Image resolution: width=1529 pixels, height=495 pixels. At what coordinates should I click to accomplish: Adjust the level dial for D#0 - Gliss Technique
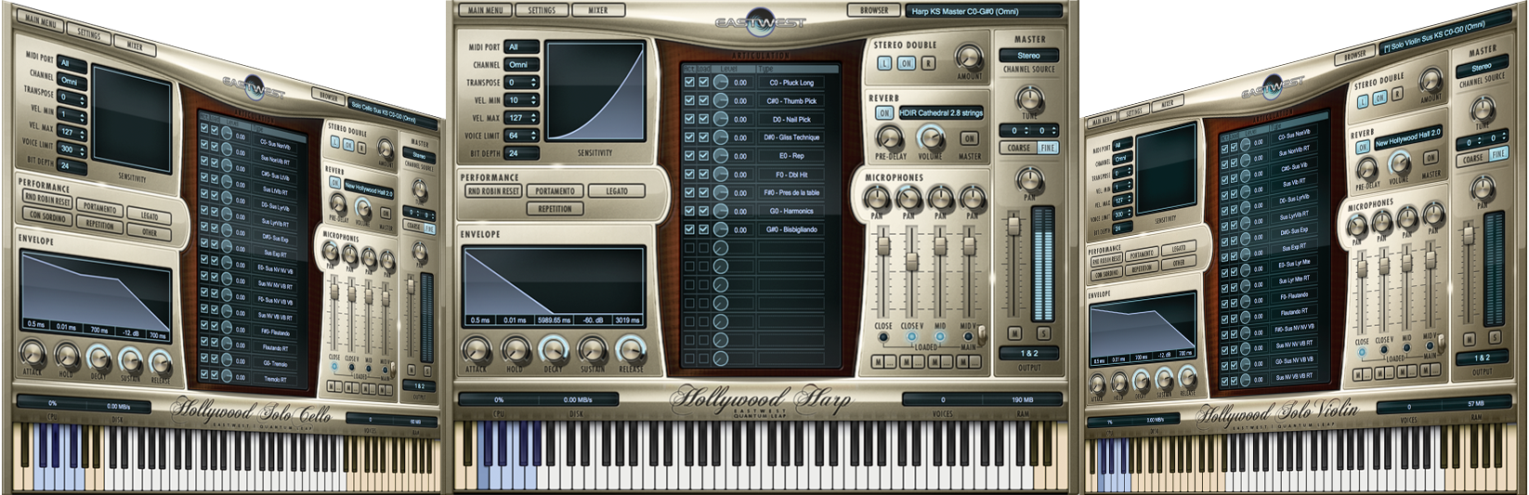(720, 137)
